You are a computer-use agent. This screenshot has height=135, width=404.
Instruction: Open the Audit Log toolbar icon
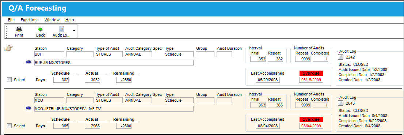[62, 29]
